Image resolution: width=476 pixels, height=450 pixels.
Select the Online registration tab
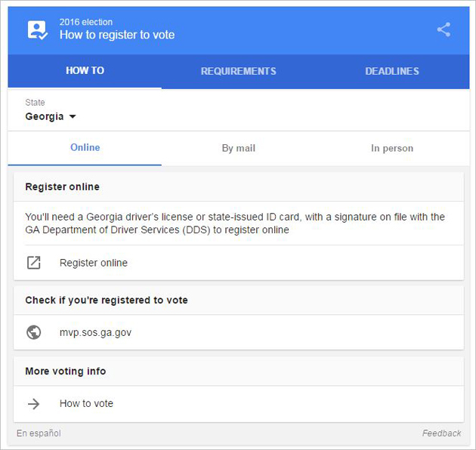tap(85, 147)
